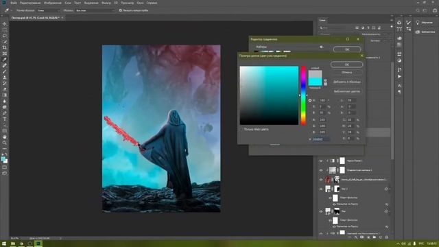Open the Обучение panel button
The width and height of the screenshot is (439, 247).
click(x=425, y=23)
